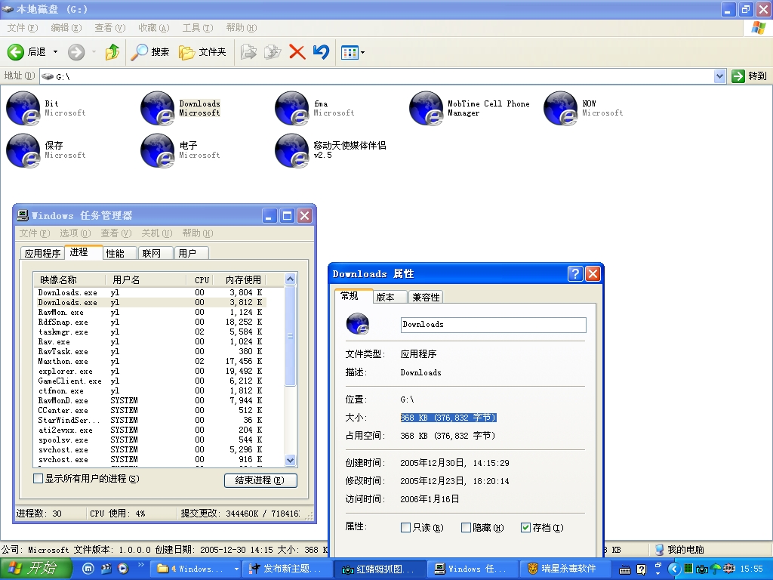Enable show processes from all users
Screen dimensions: 773x580
38,478
